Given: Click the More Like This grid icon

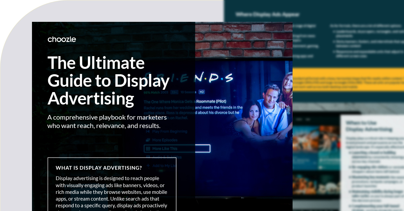Looking at the screenshot, I should (x=147, y=149).
